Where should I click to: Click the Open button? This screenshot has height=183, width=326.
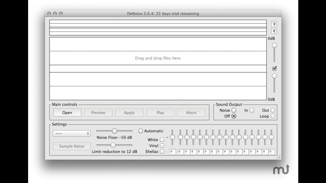click(x=67, y=112)
